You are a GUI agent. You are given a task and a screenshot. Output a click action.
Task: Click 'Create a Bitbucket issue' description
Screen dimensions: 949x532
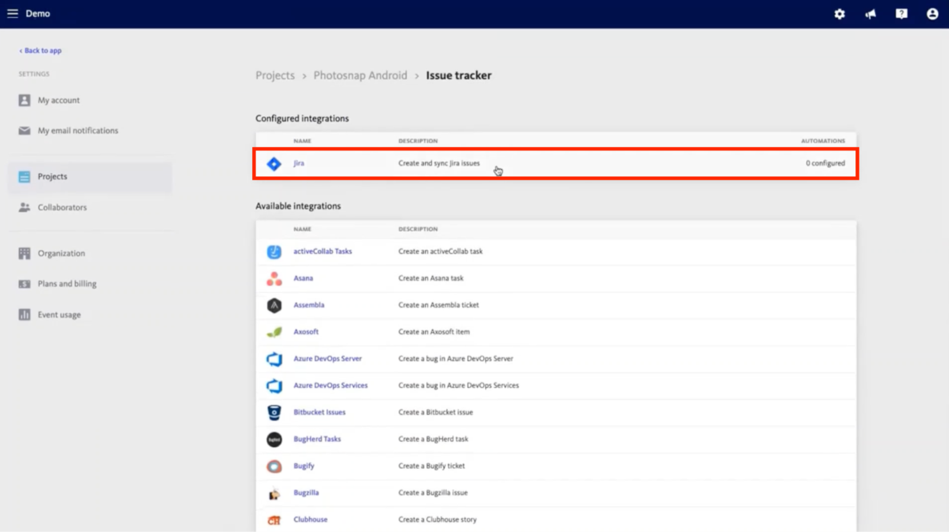tap(435, 412)
